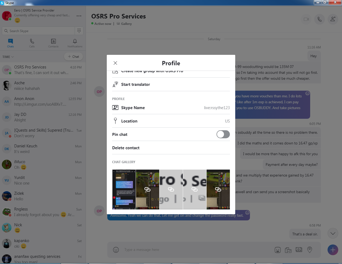This screenshot has width=342, height=264.
Task: Share location using the pin icon
Action: click(x=310, y=250)
